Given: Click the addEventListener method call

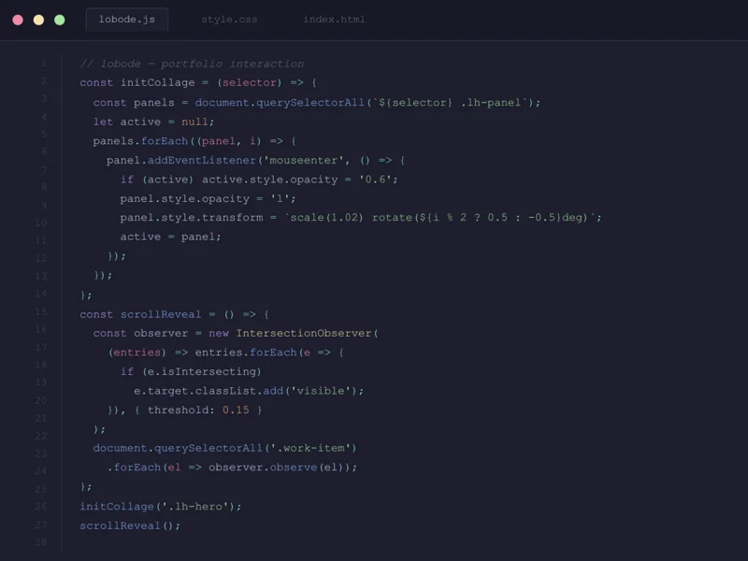Looking at the screenshot, I should pyautogui.click(x=198, y=160).
